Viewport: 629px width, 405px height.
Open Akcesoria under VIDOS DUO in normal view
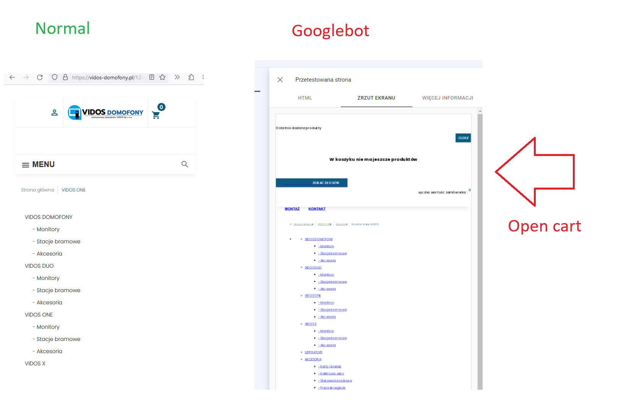[49, 302]
